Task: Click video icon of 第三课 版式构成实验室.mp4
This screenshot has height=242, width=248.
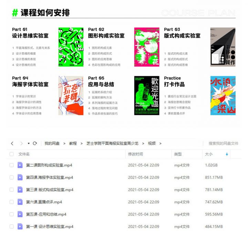Action: pyautogui.click(x=20, y=190)
